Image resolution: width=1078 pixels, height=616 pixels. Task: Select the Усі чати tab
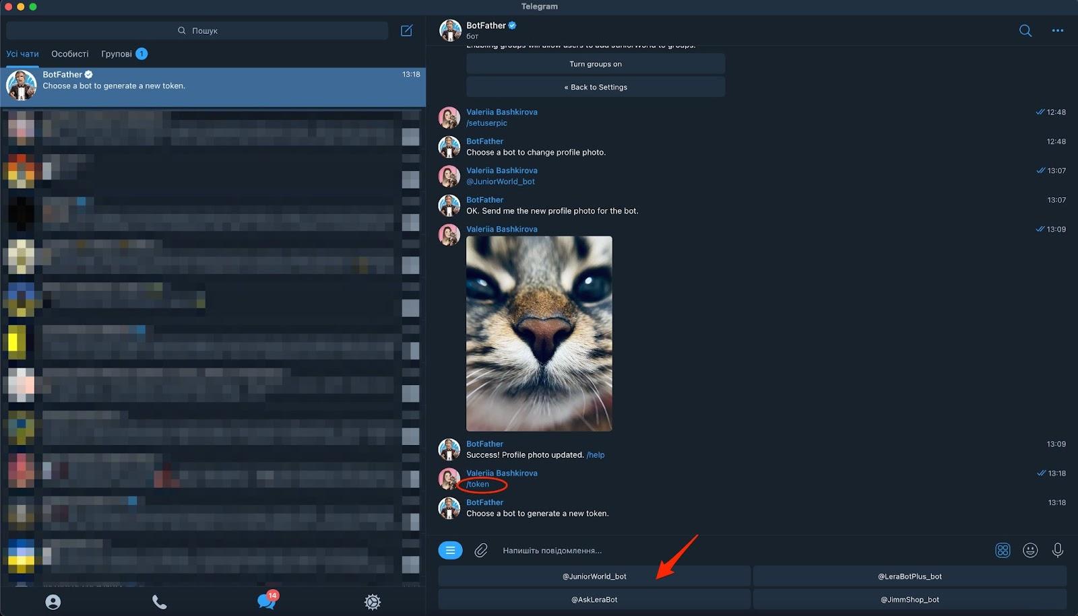click(x=23, y=54)
